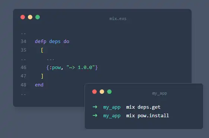This screenshot has height=138, width=209.
Task: Click the green maximize dot of my_app window
Action: (109, 92)
